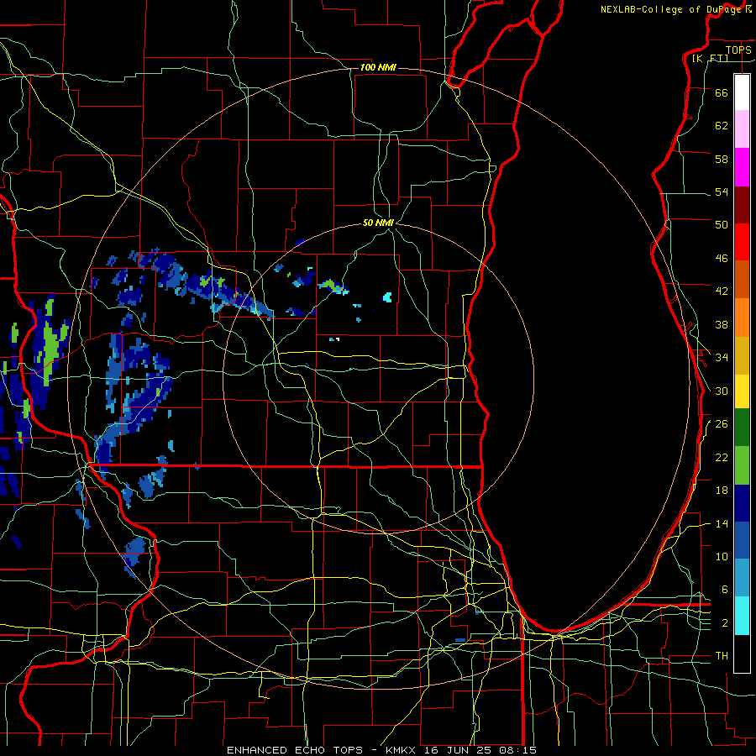Select the dark orange legend swatch
Screen dimensions: 756x756
742,279
